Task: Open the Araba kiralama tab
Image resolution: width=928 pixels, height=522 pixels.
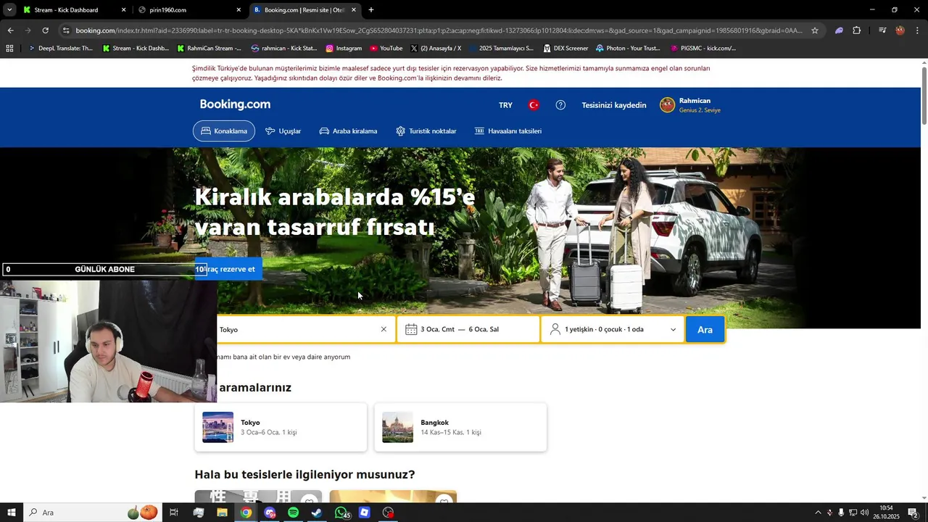Action: point(348,131)
